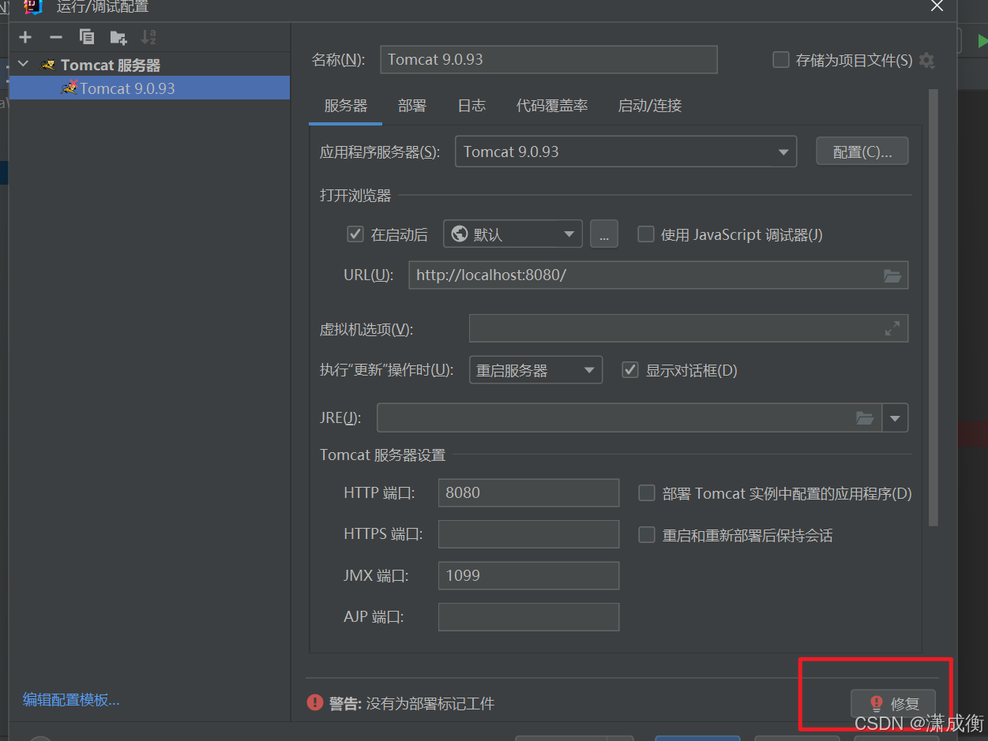Switch to the 日志 tab
Screen dimensions: 988x741
[x=471, y=106]
